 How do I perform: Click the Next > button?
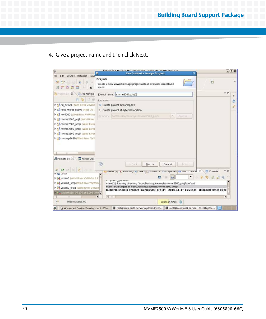click(x=150, y=164)
